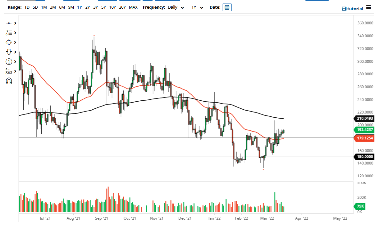Click the 75K volume label

pos(359,207)
